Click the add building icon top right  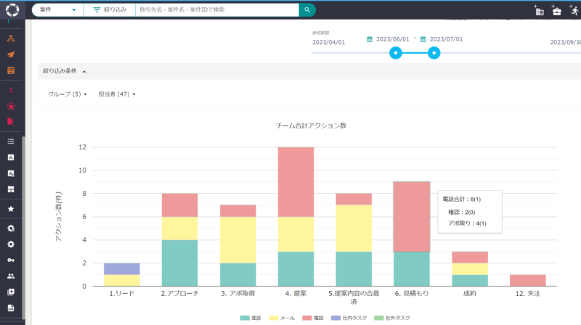(x=539, y=10)
